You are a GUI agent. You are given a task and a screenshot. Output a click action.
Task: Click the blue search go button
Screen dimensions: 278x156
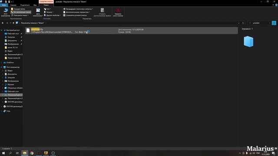274,23
